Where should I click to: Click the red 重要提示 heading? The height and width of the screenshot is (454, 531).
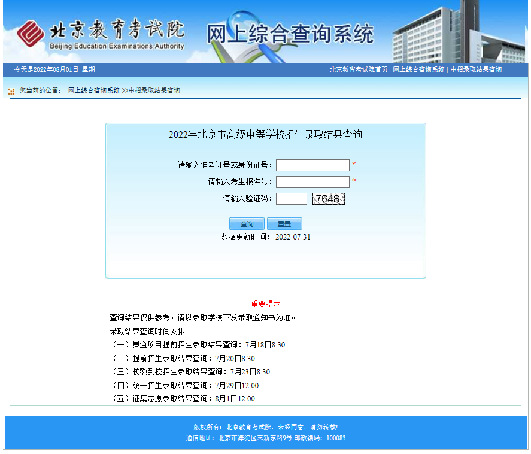click(x=265, y=304)
